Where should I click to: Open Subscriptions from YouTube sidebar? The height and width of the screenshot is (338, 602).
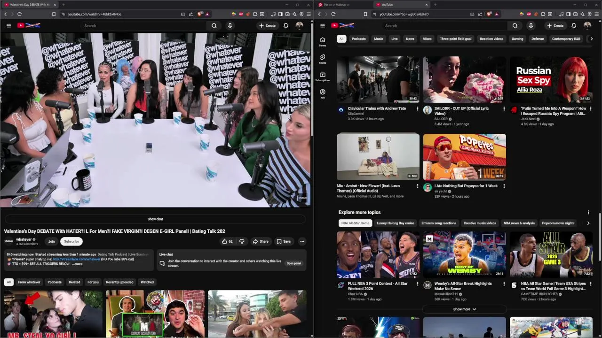tap(323, 76)
